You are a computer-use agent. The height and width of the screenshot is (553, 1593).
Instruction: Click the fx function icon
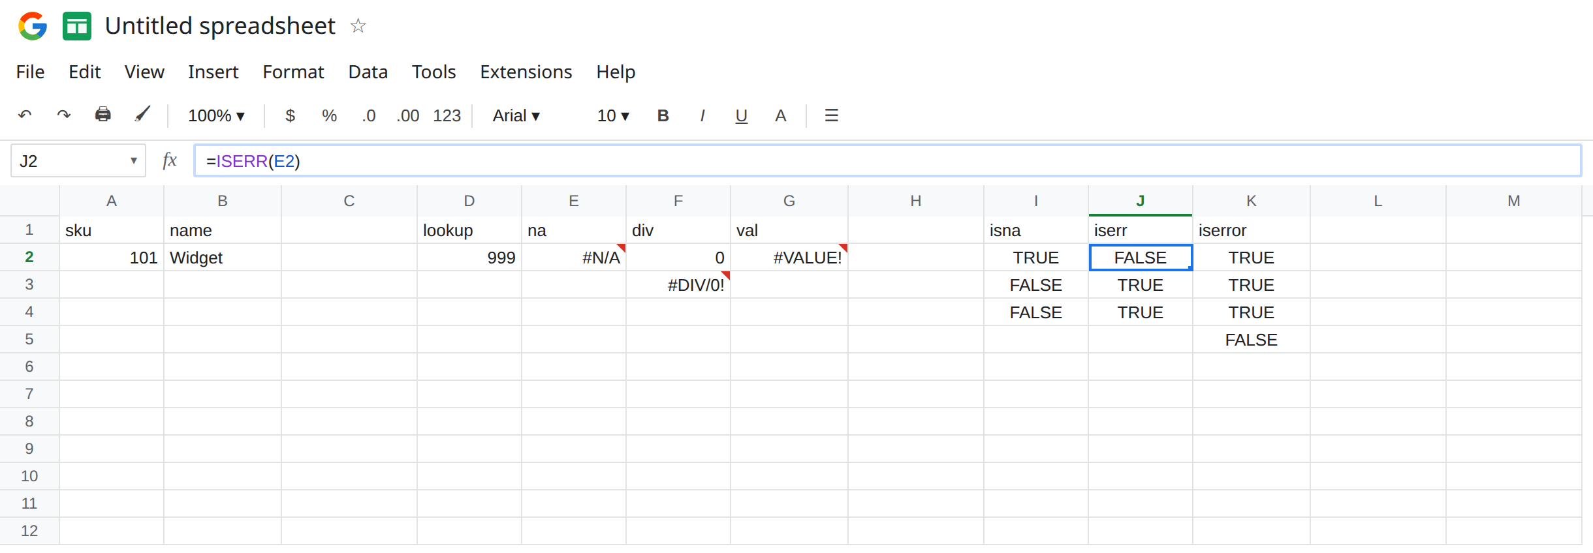(170, 160)
